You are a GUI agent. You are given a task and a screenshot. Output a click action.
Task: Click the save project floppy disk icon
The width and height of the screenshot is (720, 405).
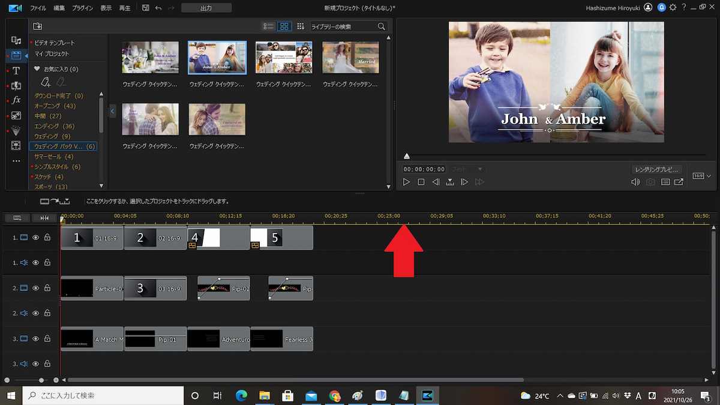(146, 8)
